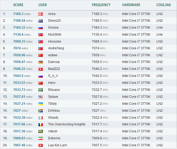Click the Romania flag next to The Overclocking Knights
Image resolution: width=177 pixels, height=149 pixels.
click(41, 125)
